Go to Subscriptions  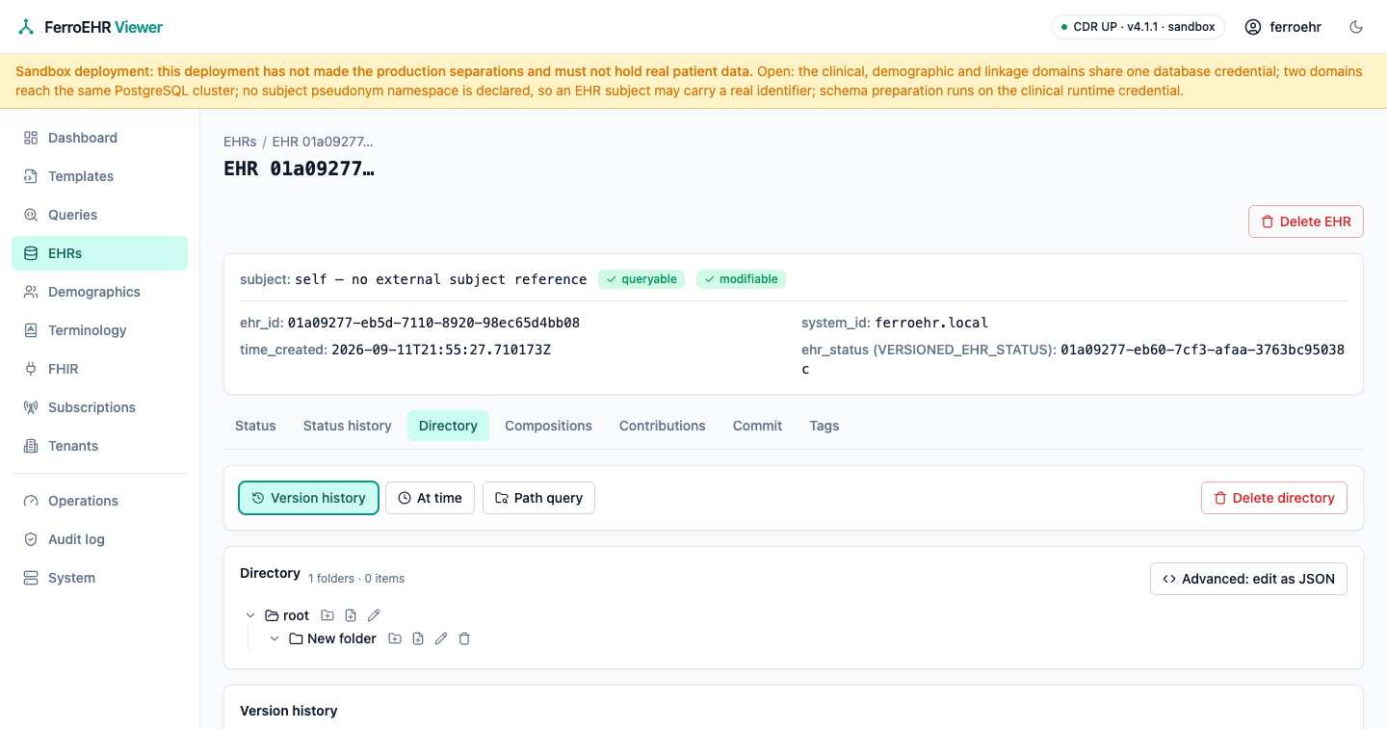pyautogui.click(x=99, y=407)
